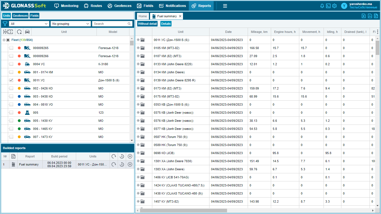This screenshot has width=381, height=214.
Task: Rebuild Fuel summary with new period
Action: coord(122,164)
